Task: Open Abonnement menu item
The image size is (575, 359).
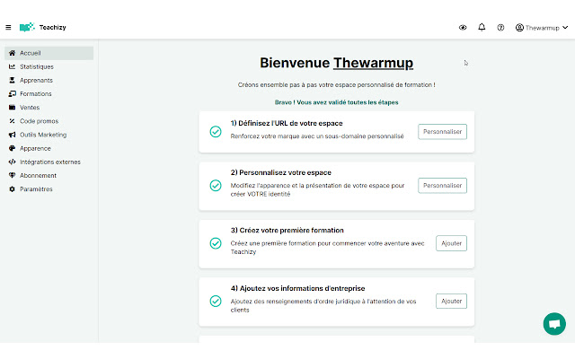Action: point(49,176)
